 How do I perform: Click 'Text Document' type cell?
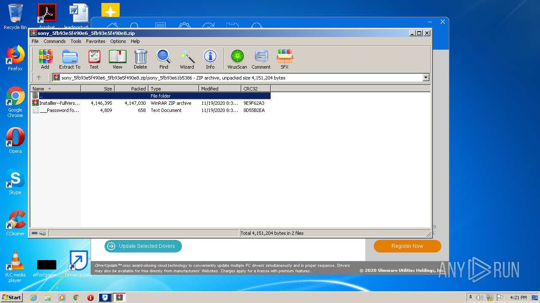click(x=166, y=110)
